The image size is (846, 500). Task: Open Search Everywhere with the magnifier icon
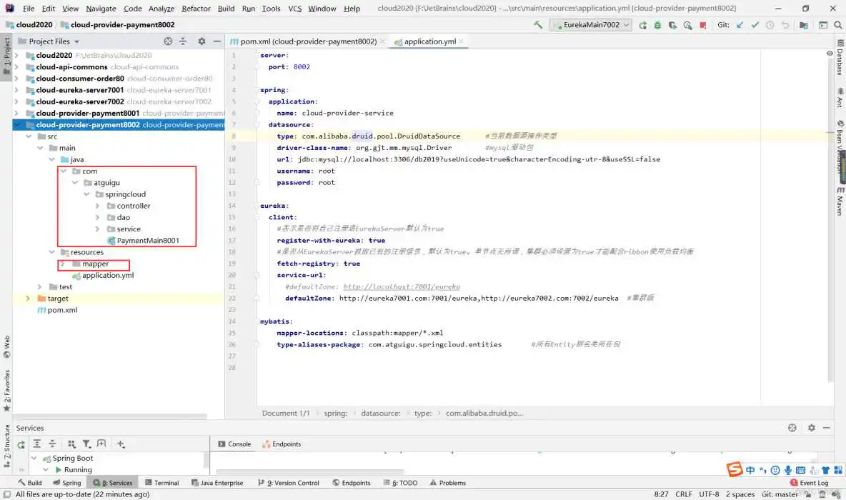(x=837, y=24)
